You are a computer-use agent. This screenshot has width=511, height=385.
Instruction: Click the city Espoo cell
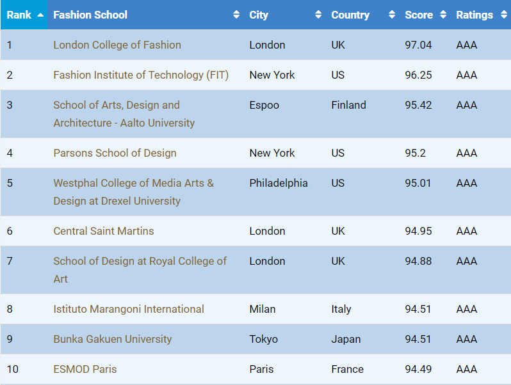[264, 106]
